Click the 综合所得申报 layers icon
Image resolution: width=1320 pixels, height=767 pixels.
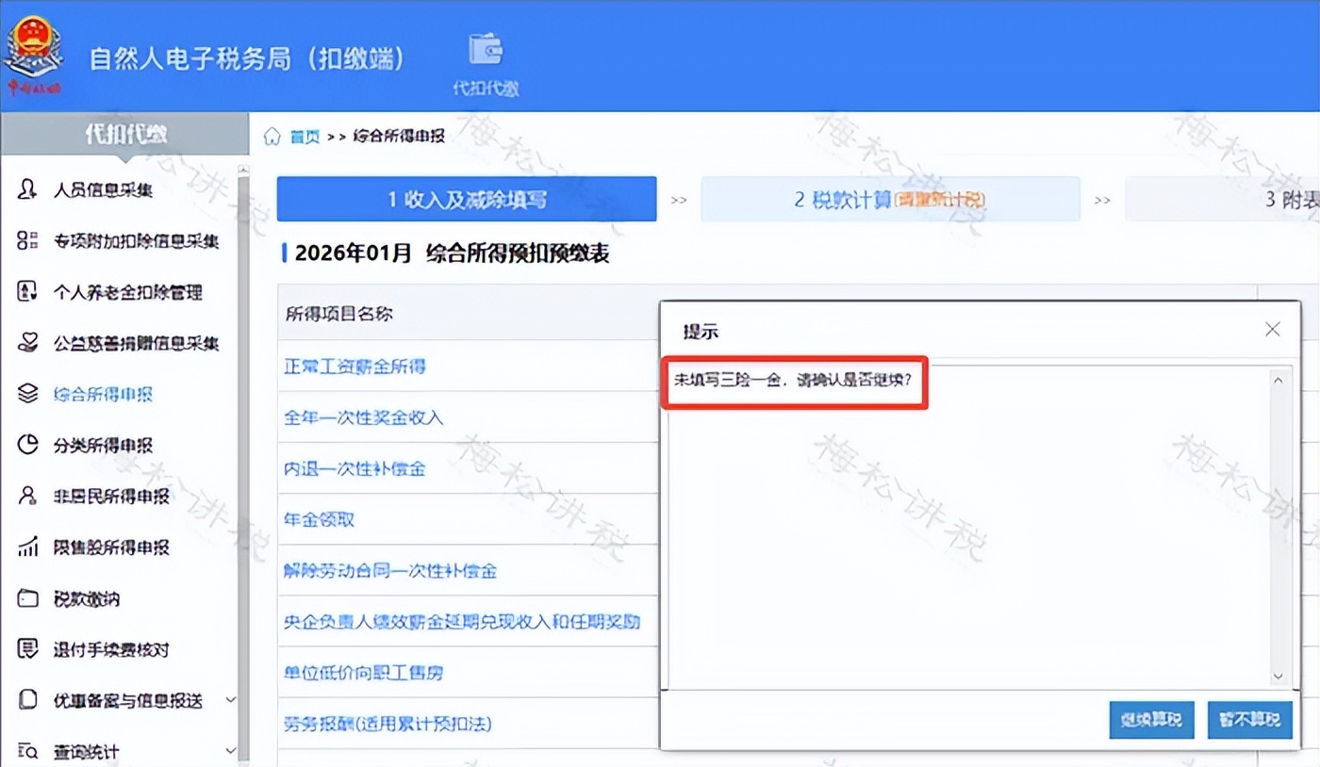[25, 394]
